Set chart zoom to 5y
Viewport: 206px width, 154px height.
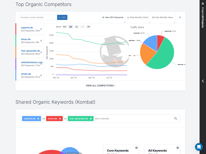click(82, 27)
